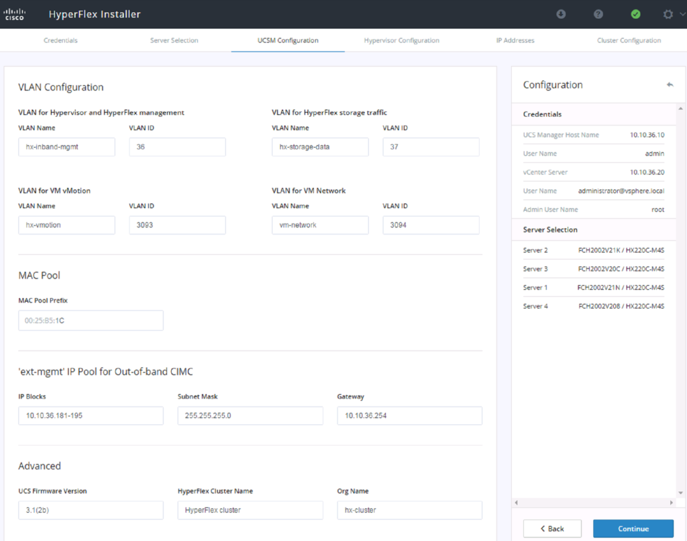Click the green checkmark status icon
This screenshot has height=541, width=687.
click(x=635, y=14)
